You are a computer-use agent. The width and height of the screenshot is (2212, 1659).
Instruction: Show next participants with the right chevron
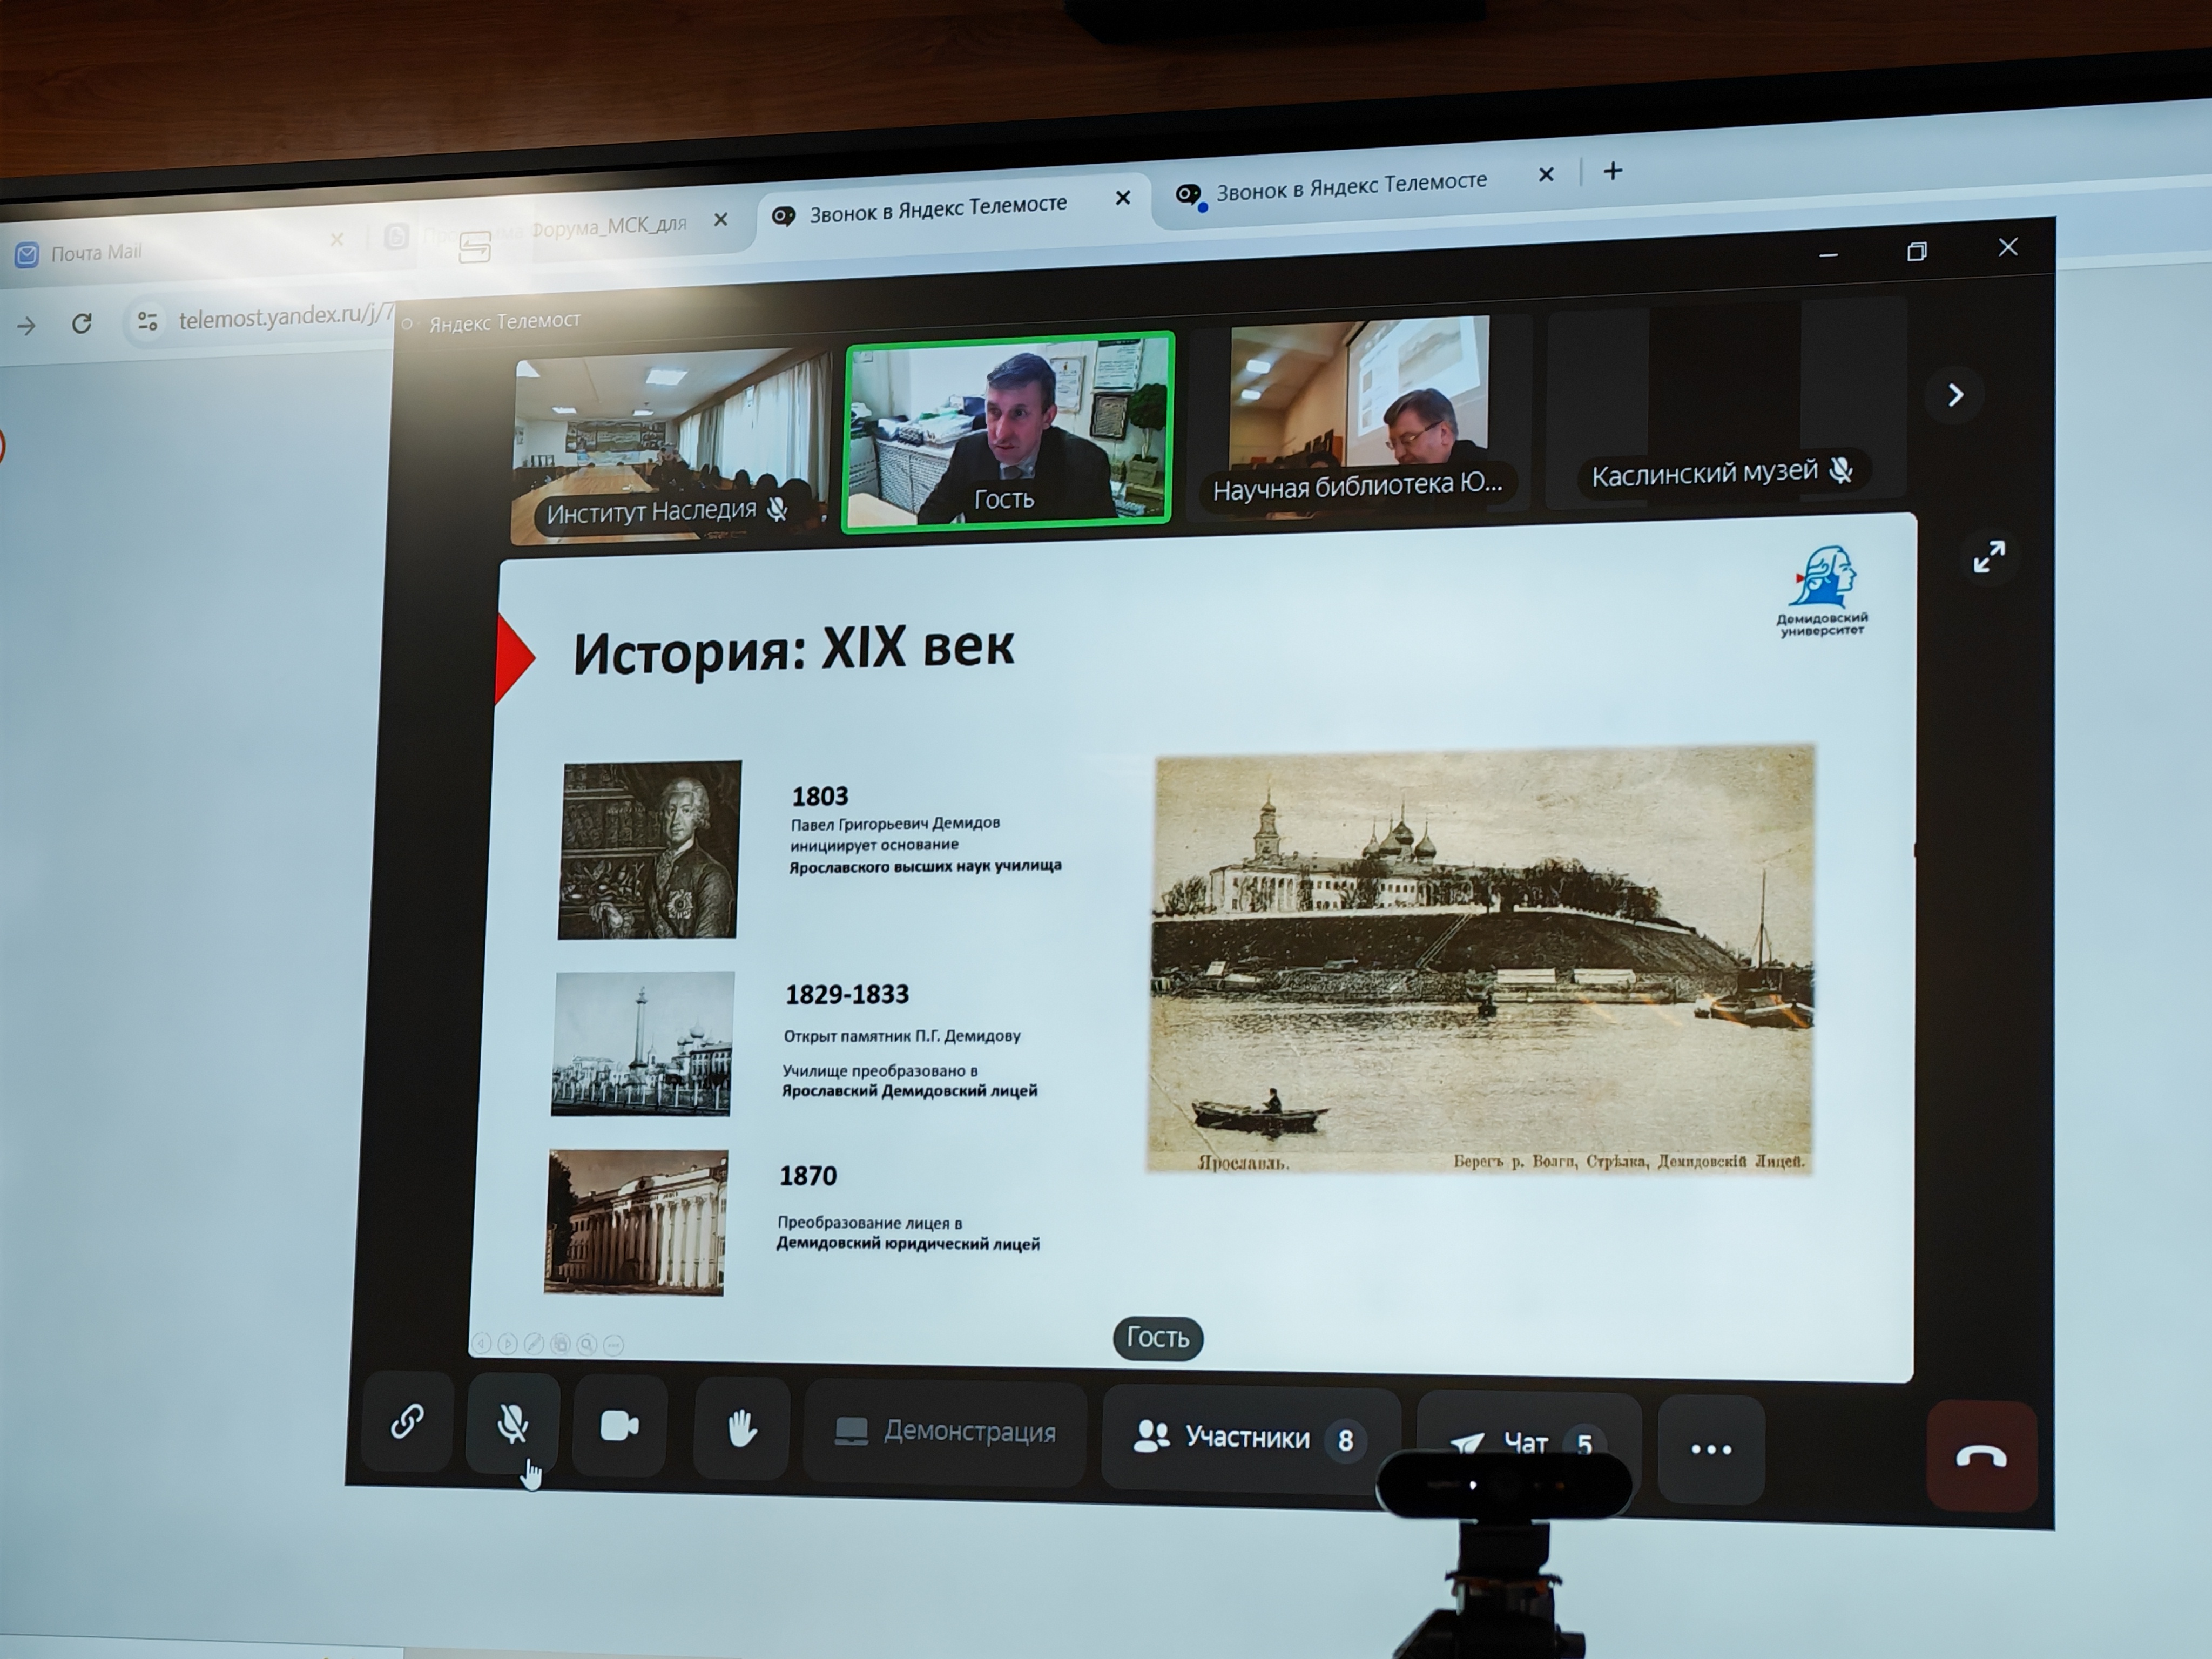tap(1956, 395)
